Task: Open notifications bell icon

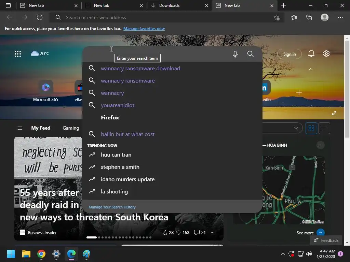Action: point(311,54)
